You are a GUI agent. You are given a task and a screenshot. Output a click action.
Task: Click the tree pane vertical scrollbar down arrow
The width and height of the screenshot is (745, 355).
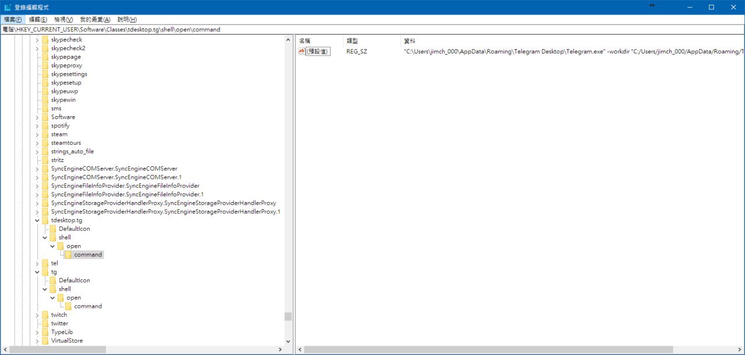[288, 341]
